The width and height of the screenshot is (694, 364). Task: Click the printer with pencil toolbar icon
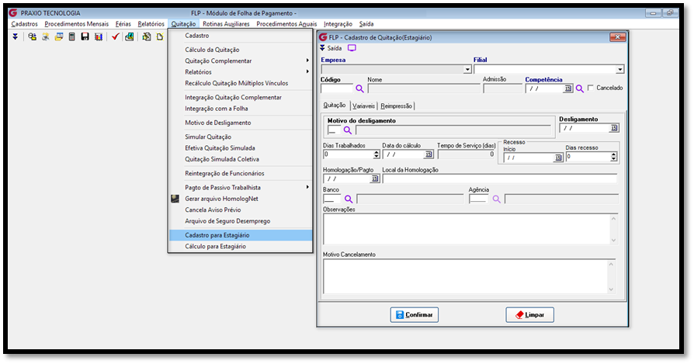point(146,36)
